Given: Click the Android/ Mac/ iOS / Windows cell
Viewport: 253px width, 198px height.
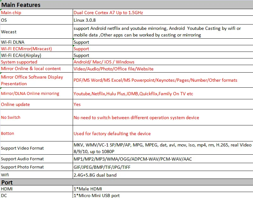Looking at the screenshot, I should (162, 62).
